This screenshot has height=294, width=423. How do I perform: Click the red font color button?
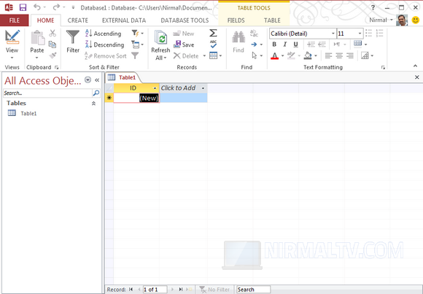point(274,56)
